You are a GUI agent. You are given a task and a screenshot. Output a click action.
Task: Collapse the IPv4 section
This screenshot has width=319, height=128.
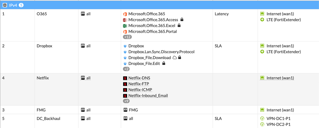click(5, 5)
